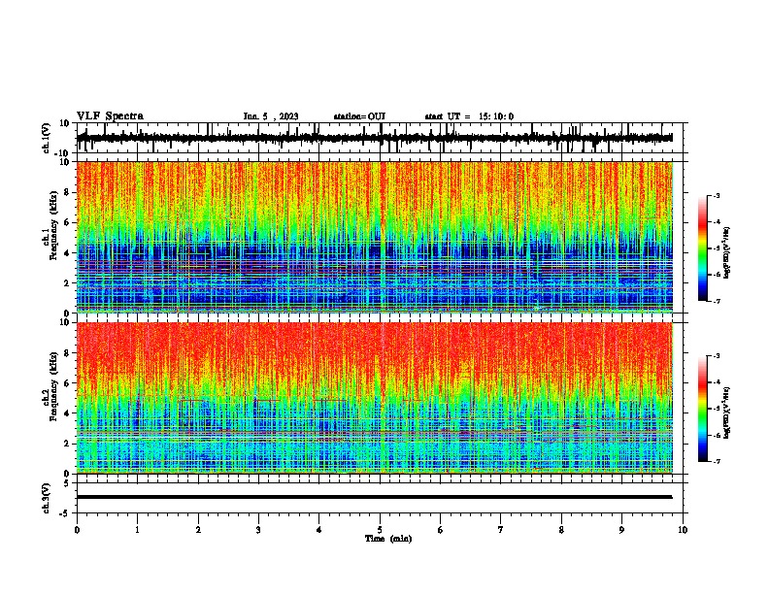Click the '-7' label on ch.2 colorbar
769x594 pixels.
tap(716, 461)
